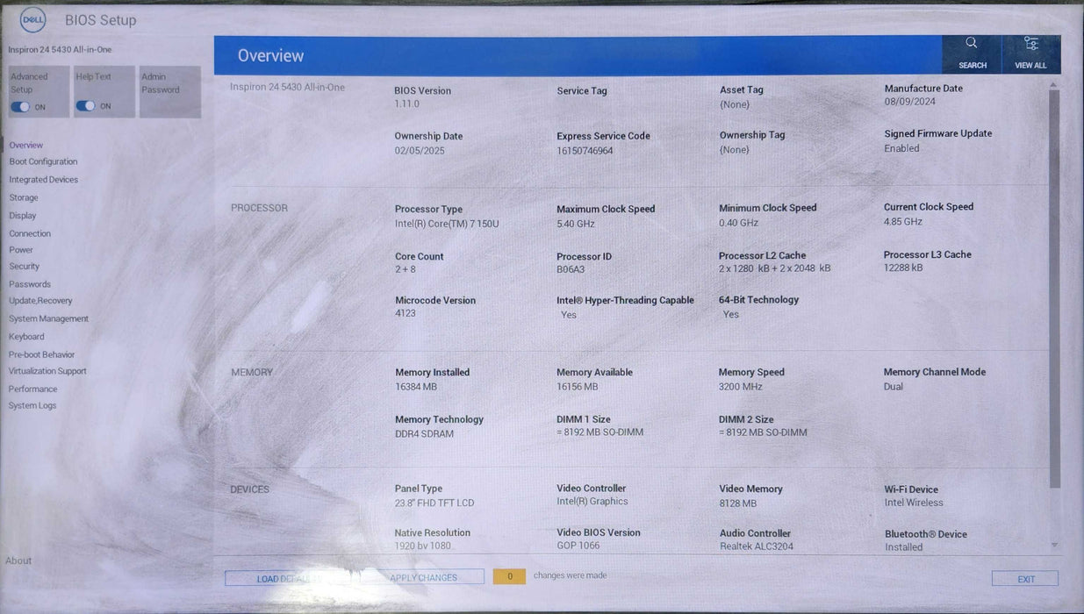Click the LOAD DEFAULTS button
Viewport: 1084px width, 614px height.
tap(288, 577)
